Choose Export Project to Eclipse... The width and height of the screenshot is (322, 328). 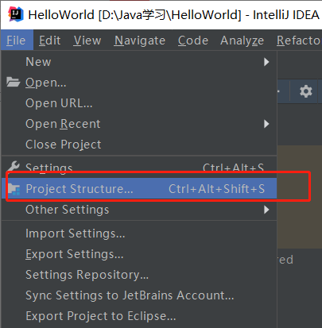coord(139,316)
